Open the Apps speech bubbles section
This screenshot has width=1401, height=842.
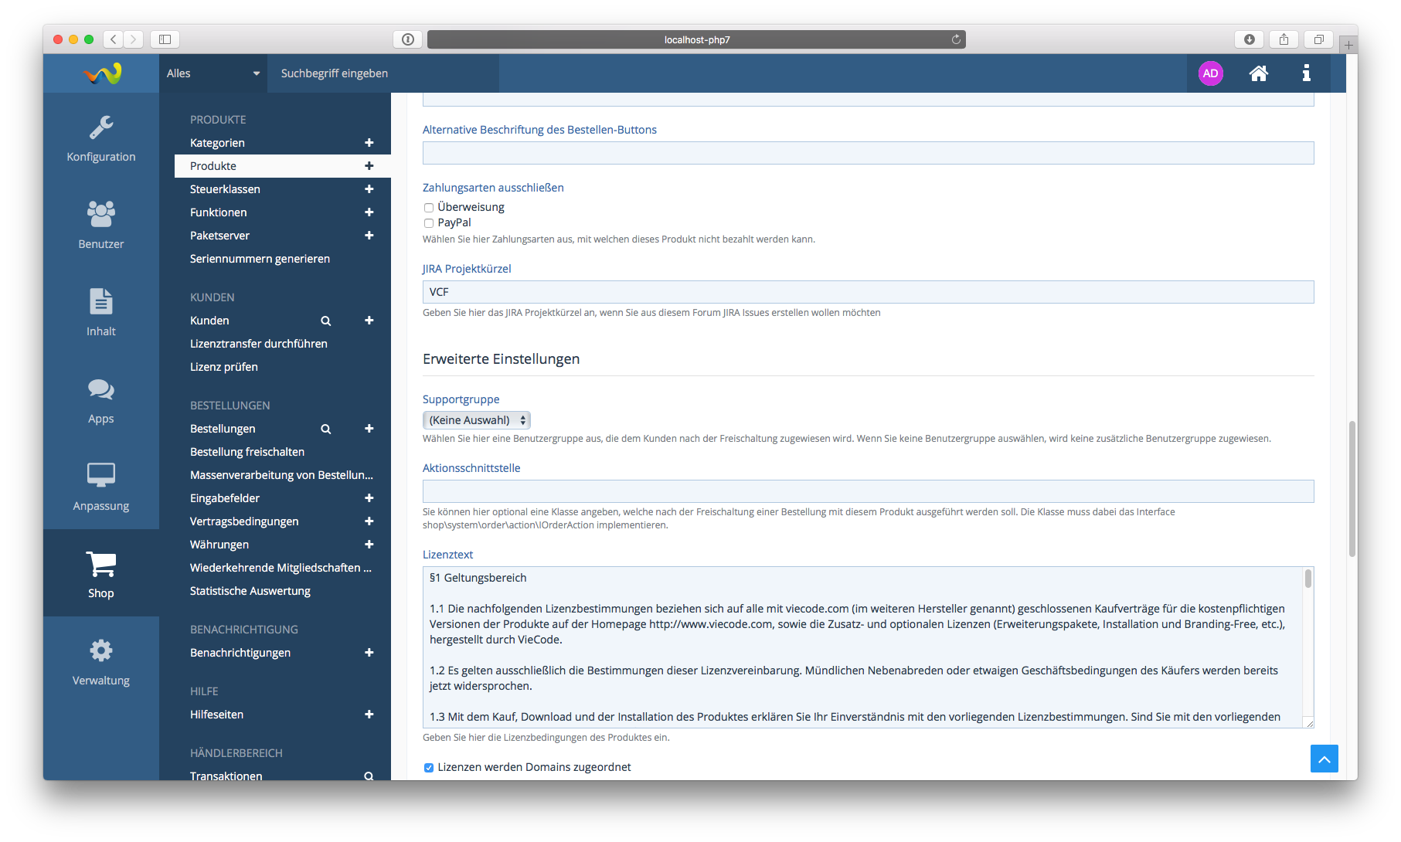tap(101, 399)
